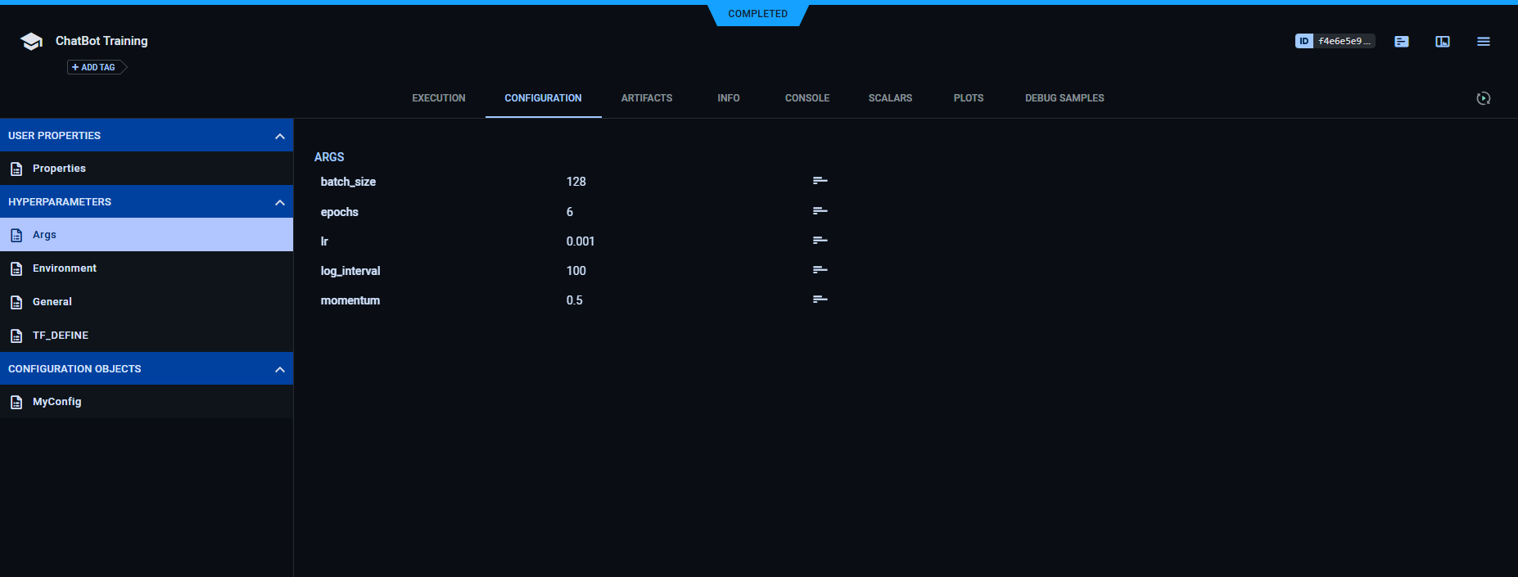Click the Add Tag button
The width and height of the screenshot is (1518, 577).
95,67
